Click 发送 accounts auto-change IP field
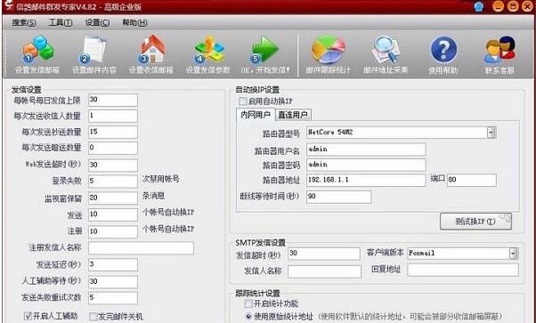The width and height of the screenshot is (536, 323). [x=113, y=214]
